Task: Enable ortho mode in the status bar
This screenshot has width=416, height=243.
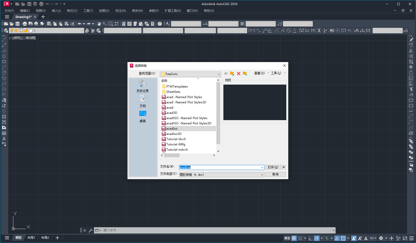Action: coord(310,238)
